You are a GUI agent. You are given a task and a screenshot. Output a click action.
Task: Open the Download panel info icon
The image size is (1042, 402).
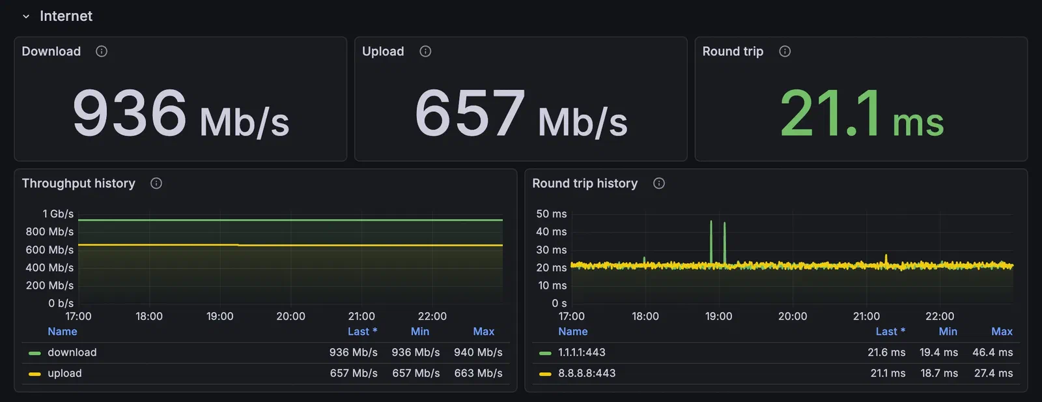tap(102, 51)
